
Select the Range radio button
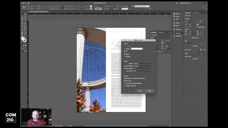tap(125, 49)
